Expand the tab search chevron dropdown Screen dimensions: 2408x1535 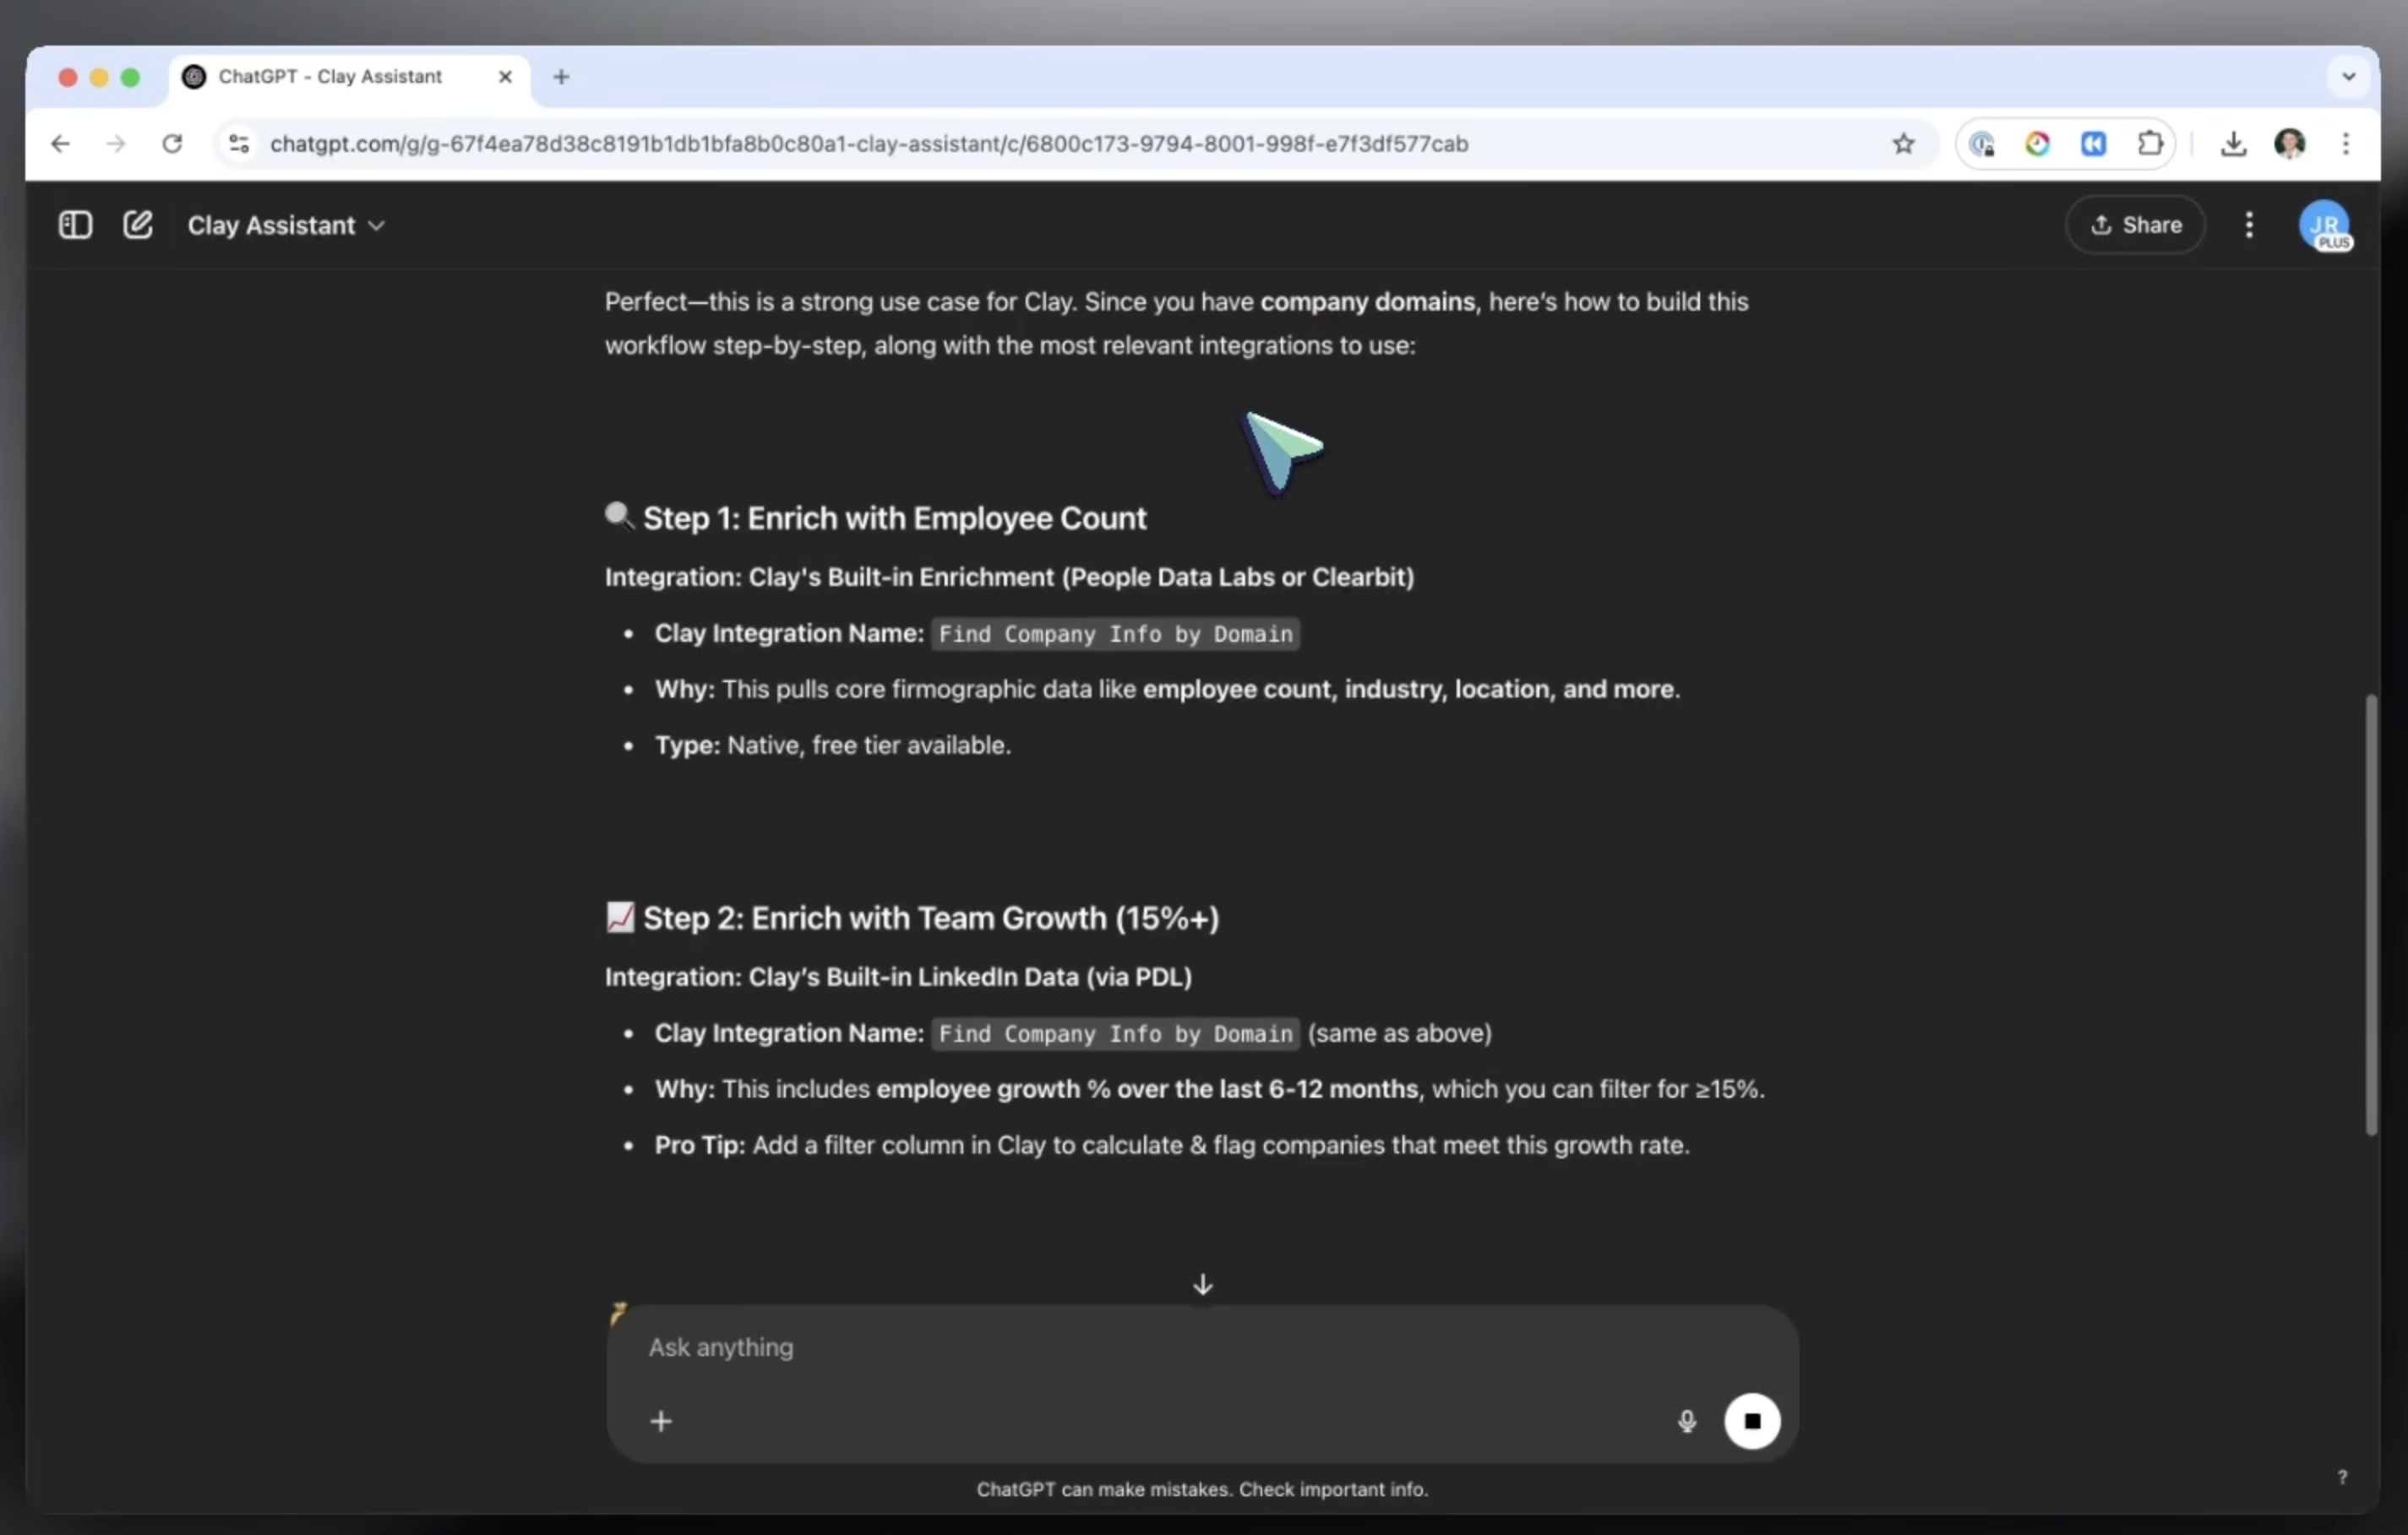point(2349,77)
